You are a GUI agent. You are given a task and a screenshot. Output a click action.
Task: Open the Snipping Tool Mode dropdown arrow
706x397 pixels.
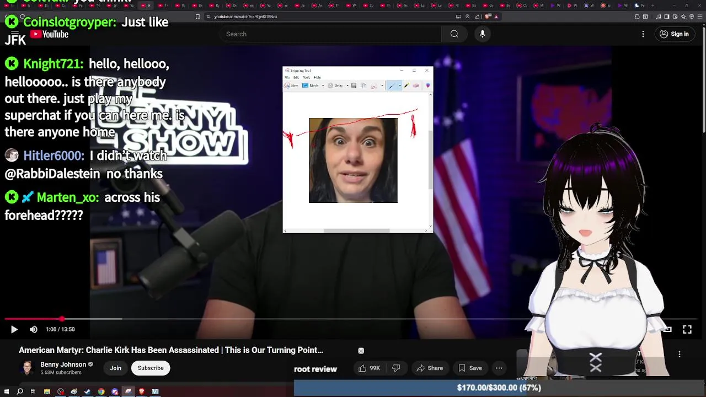pos(323,85)
